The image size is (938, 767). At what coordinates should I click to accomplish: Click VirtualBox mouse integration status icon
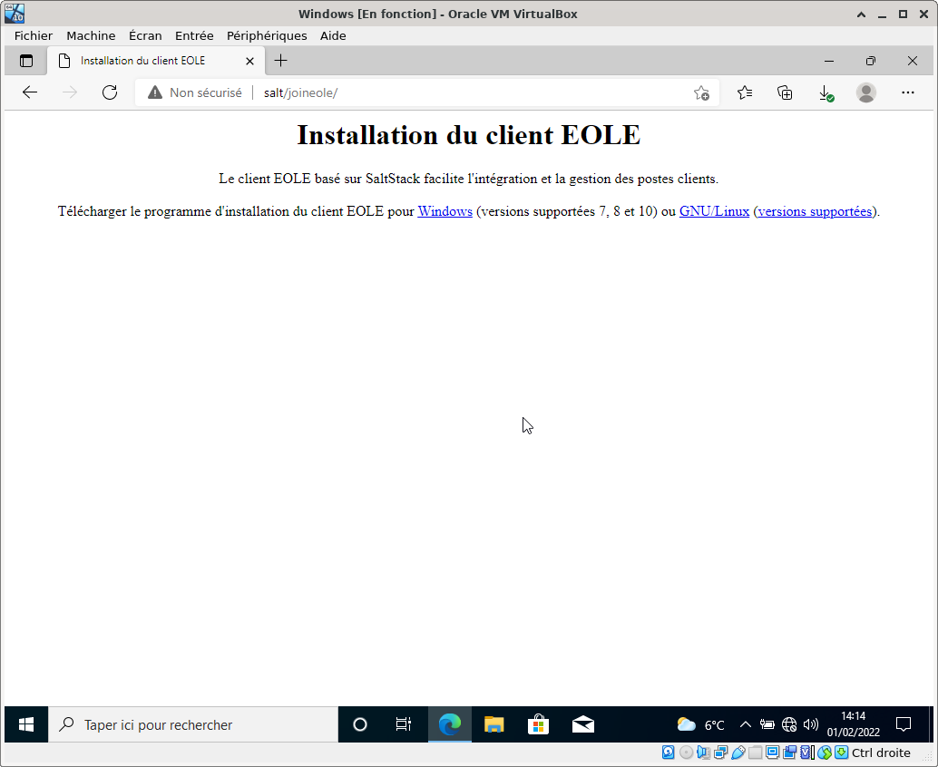tap(825, 752)
